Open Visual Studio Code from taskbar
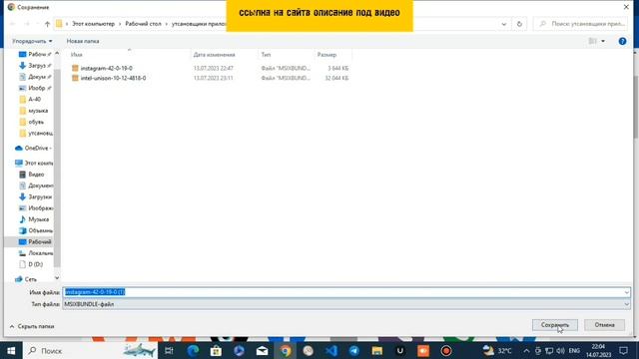Screen dimensions: 639x359 [331, 350]
